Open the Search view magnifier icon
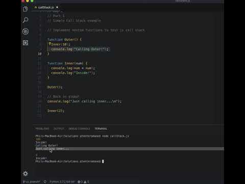Screen dimensions: 245x184 click(26, 20)
